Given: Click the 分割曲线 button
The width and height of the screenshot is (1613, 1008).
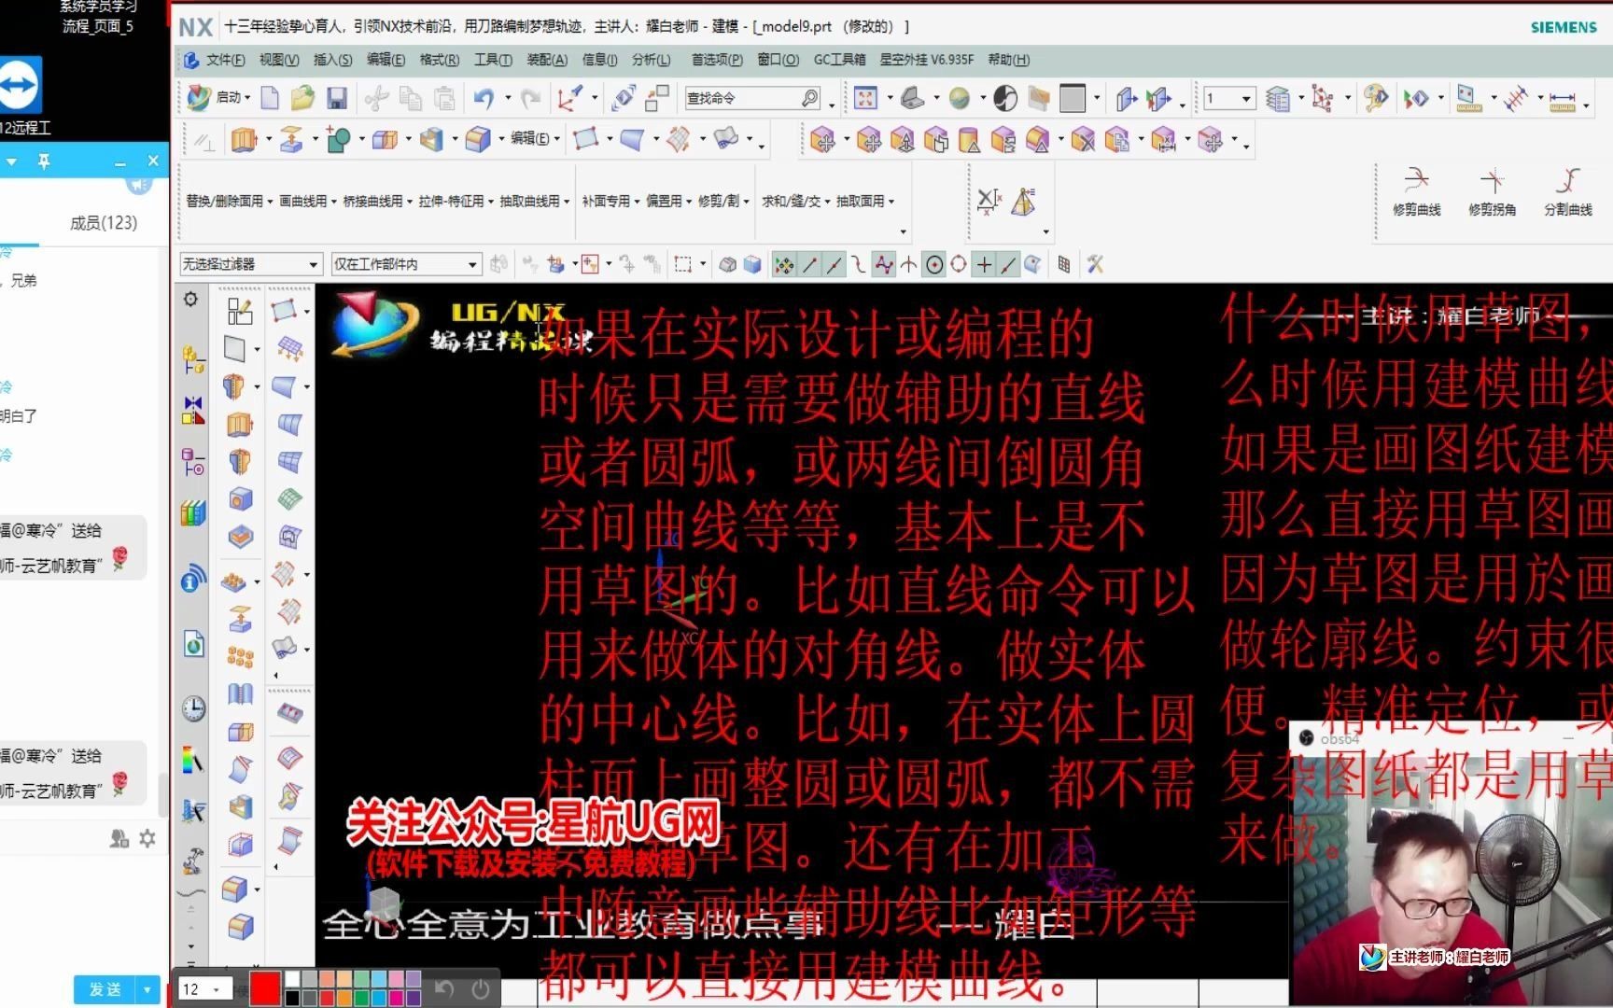Looking at the screenshot, I should [1567, 191].
